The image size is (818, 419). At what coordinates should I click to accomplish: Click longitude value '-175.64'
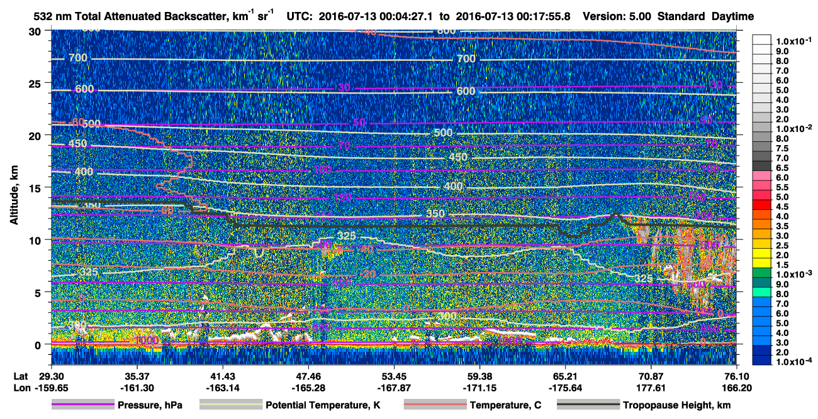click(565, 388)
